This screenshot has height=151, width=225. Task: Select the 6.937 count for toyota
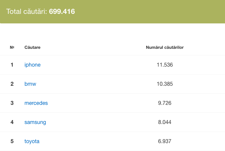coord(165,141)
